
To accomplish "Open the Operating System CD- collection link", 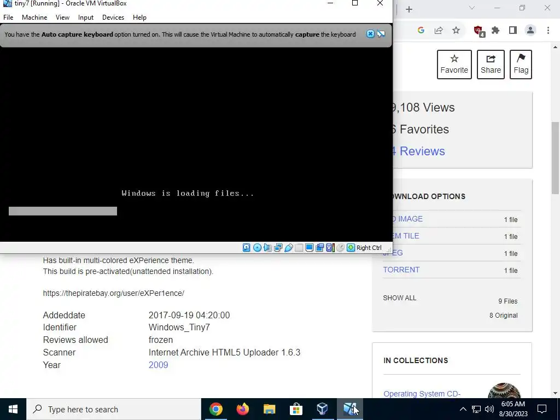I will (422, 394).
